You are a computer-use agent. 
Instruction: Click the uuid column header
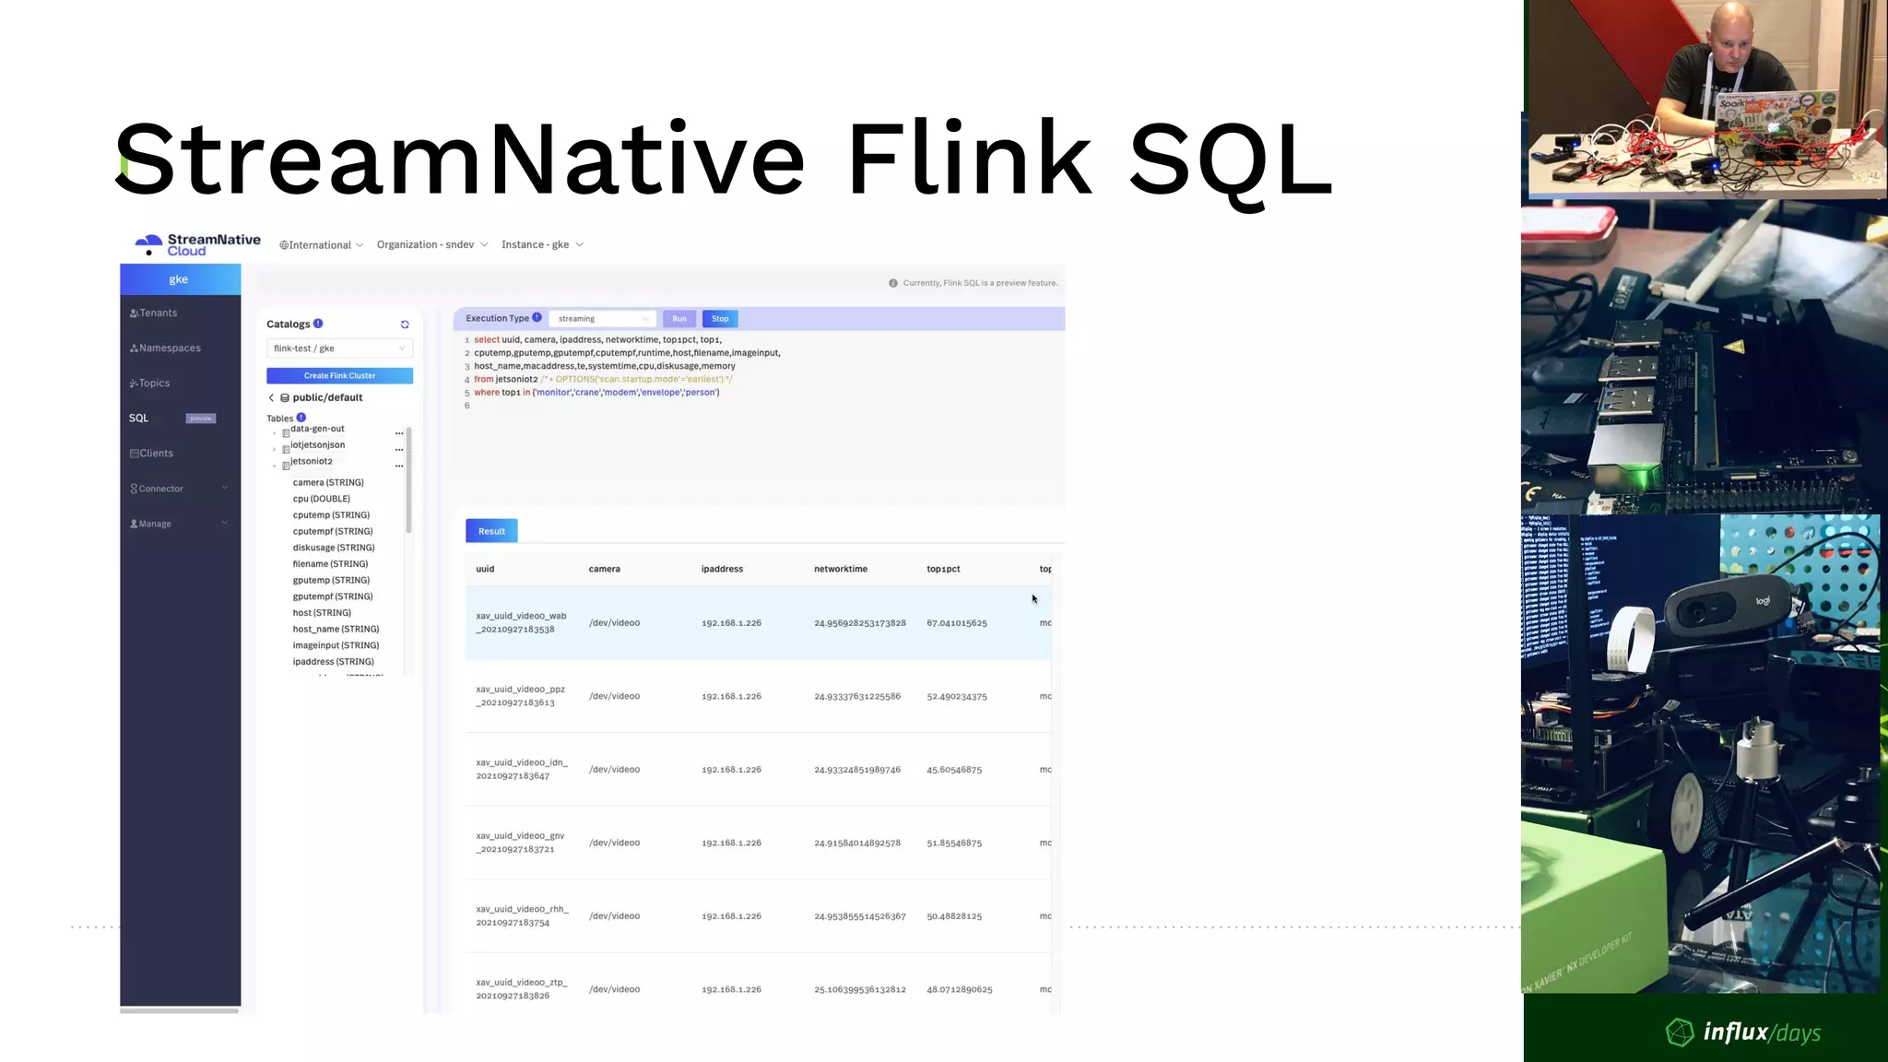pos(485,570)
